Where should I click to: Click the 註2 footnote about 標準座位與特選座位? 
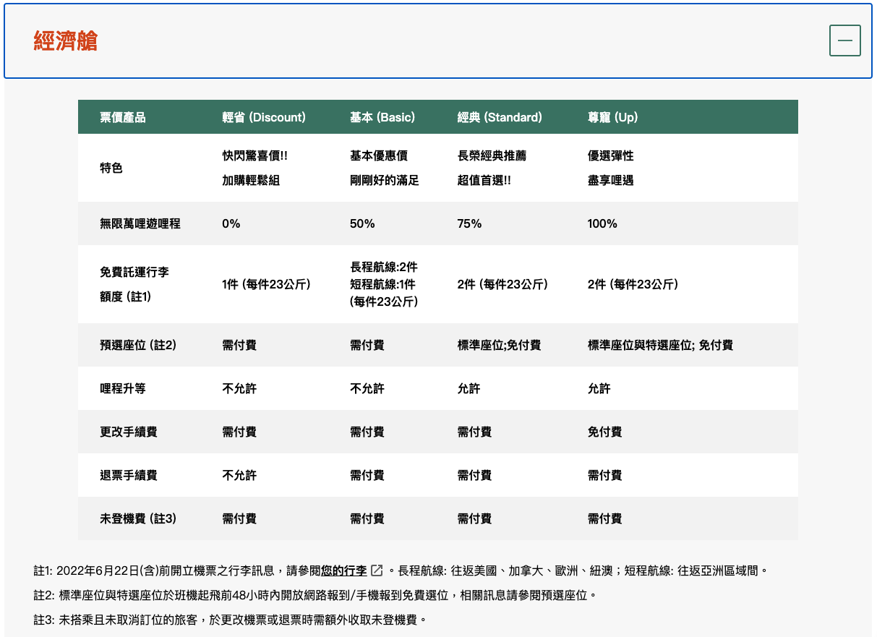coord(316,595)
